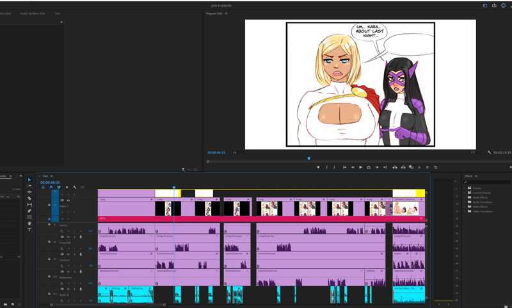Play the program monitor
The image size is (512, 308).
coord(361,167)
